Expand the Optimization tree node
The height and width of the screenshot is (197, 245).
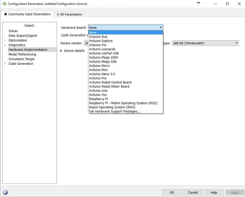[5, 40]
